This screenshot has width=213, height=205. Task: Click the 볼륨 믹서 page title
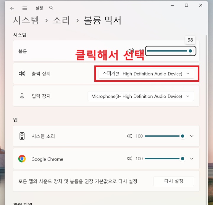click(x=103, y=20)
